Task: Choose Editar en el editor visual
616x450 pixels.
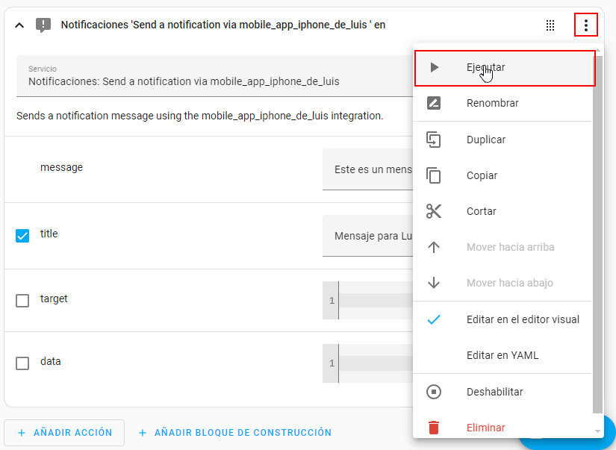Action: click(522, 319)
